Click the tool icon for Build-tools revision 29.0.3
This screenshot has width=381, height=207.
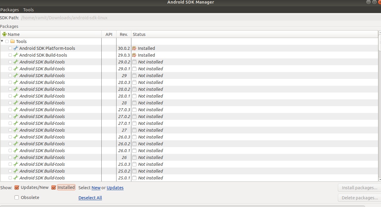[16, 55]
